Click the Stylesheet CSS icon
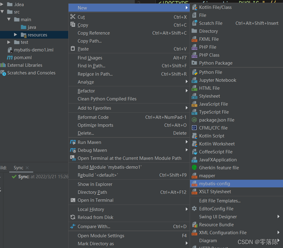The width and height of the screenshot is (283, 248). 194,96
